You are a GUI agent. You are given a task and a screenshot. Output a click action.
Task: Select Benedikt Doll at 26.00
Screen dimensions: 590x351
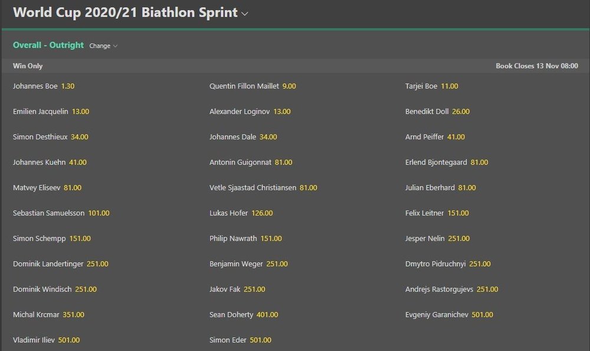[x=437, y=111]
